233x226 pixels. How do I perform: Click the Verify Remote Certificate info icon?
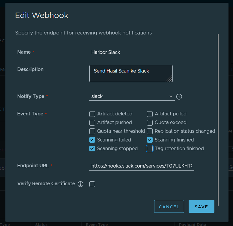pos(80,184)
